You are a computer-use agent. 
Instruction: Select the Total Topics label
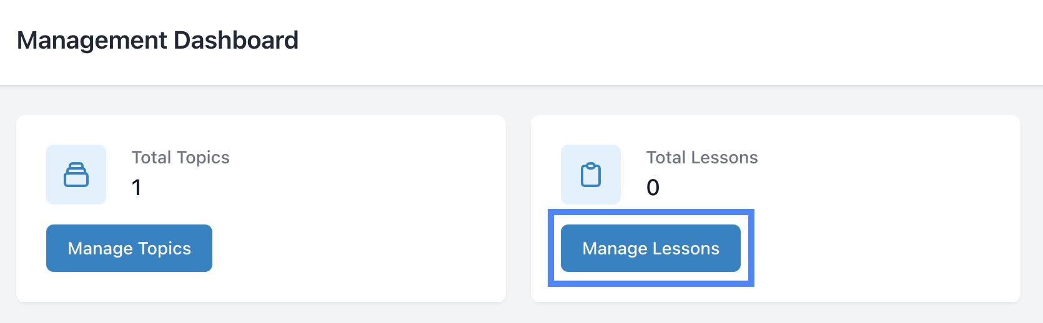pos(180,158)
